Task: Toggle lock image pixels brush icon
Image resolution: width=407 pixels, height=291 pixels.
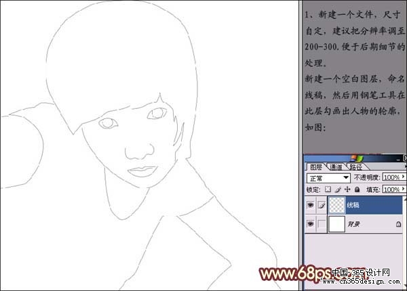Action: (x=338, y=189)
